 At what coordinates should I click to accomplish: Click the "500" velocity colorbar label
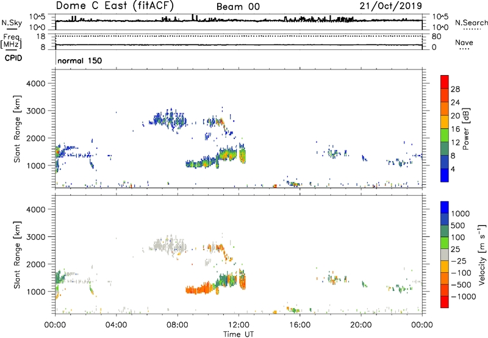(x=459, y=225)
